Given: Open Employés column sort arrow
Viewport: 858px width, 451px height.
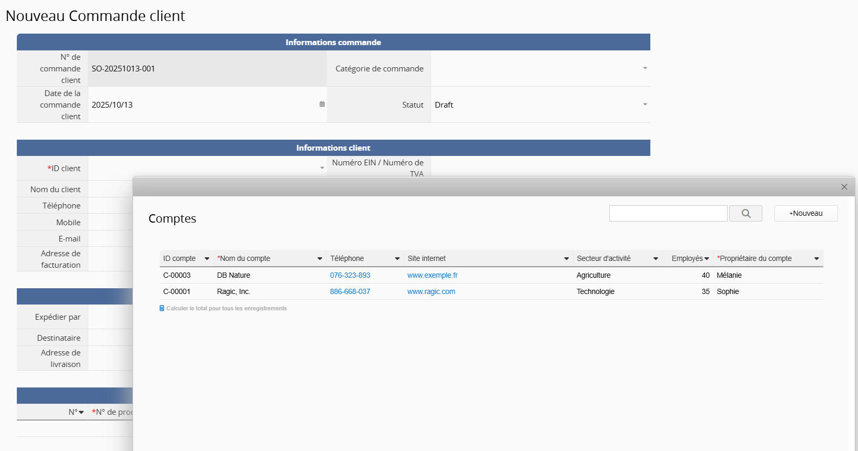Looking at the screenshot, I should (x=707, y=258).
